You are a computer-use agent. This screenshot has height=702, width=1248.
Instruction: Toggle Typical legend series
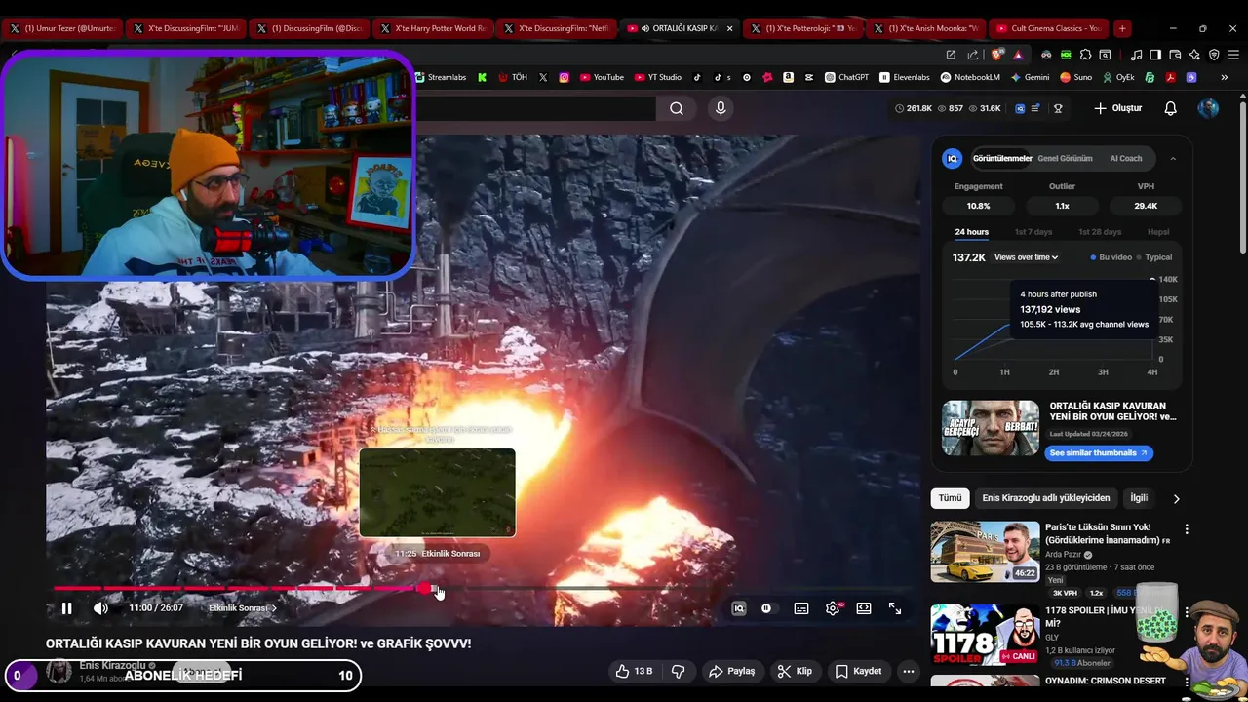click(1154, 257)
